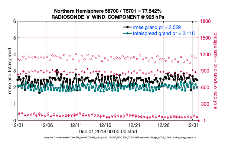The width and height of the screenshot is (251, 142).
Task: Select the 'totalspread grand pr = 2.116' legend text
Action: 163,33
